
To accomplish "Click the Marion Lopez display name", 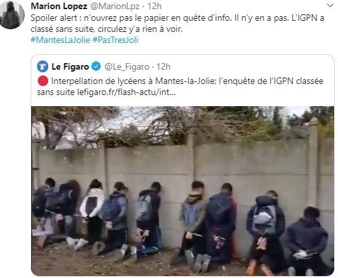I will [x=59, y=7].
